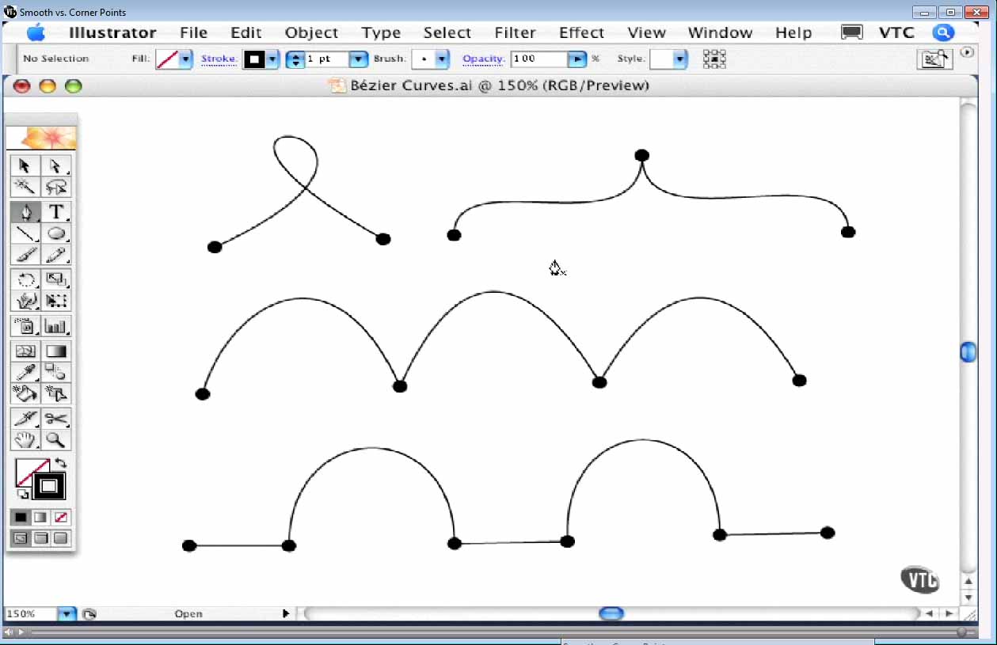The image size is (997, 645).
Task: Select the Selection (black arrow) tool
Action: (25, 165)
